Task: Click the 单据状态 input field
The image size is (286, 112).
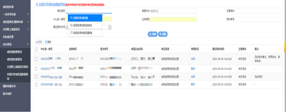Action: pyautogui.click(x=173, y=11)
